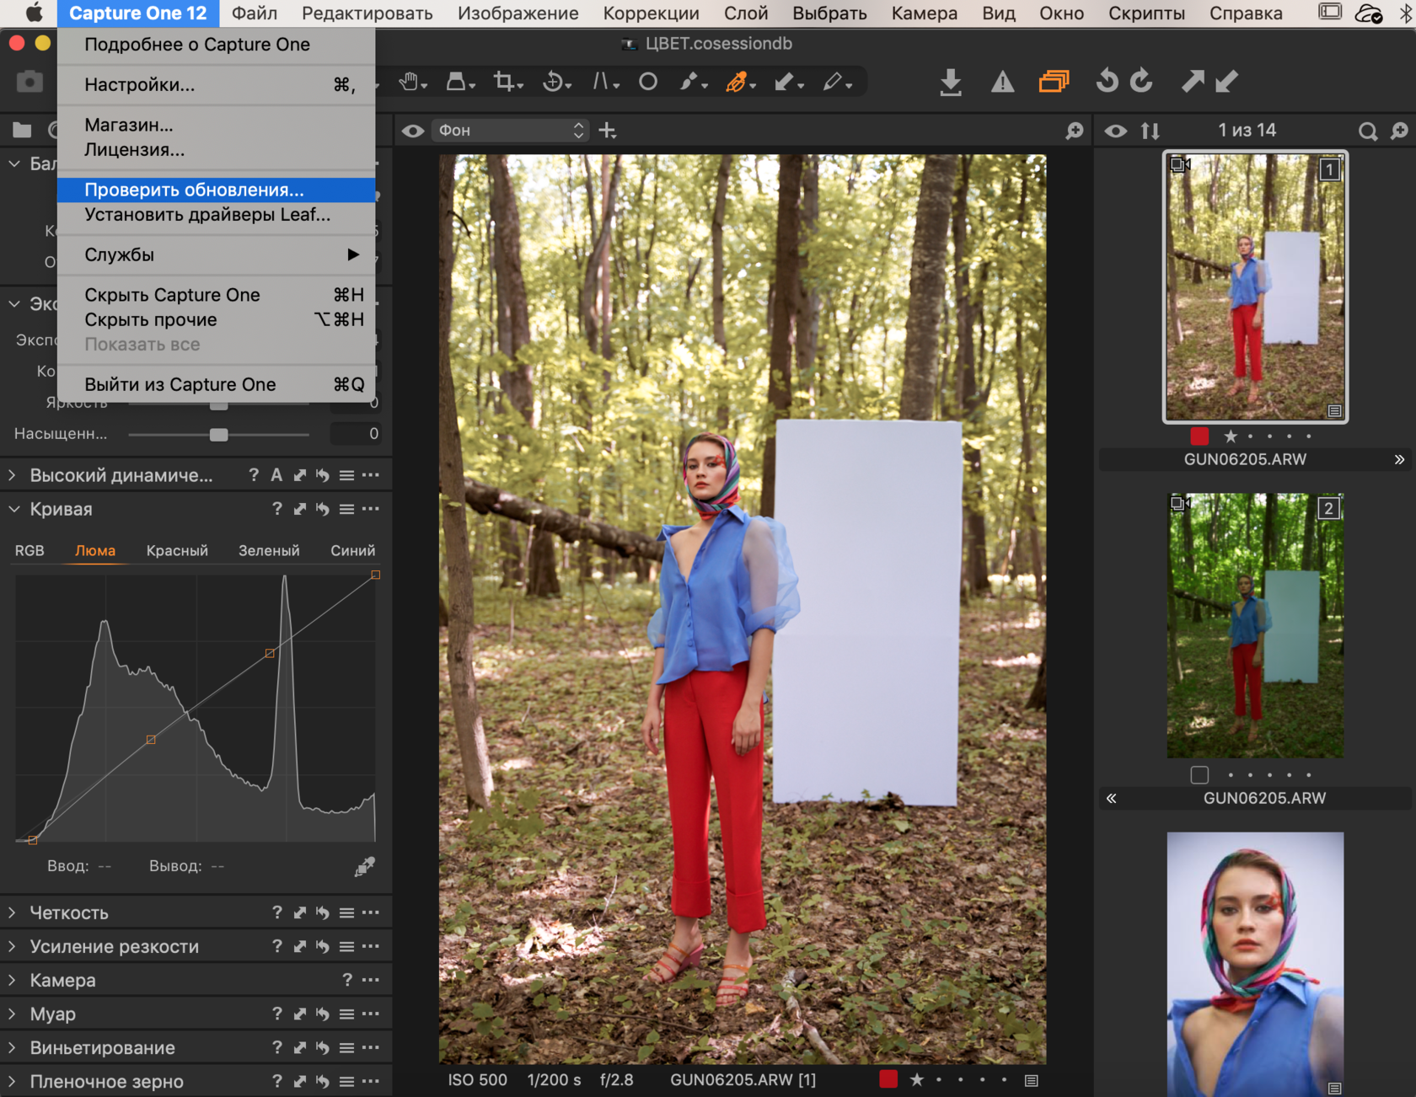This screenshot has height=1097, width=1416.
Task: Toggle Auto adjust for High Dynamic Range
Action: (x=276, y=475)
